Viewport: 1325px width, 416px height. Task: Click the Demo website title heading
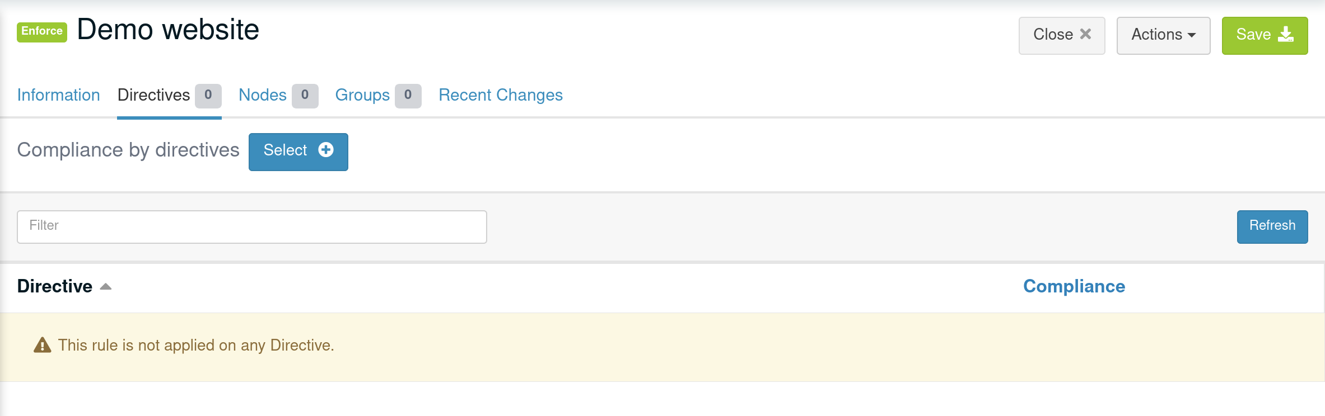click(167, 30)
